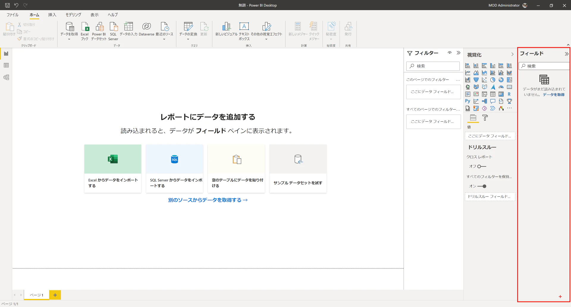Turn on the クロス レポート toggle
Screen dimensions: 571x307
pos(482,166)
